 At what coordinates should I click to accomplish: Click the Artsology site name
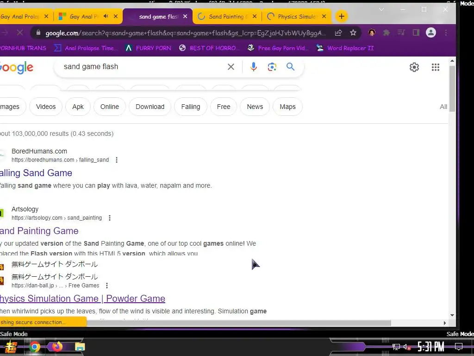(25, 209)
